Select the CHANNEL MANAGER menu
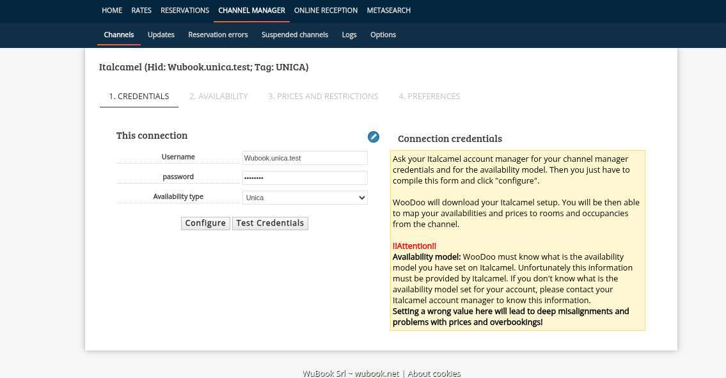The height and width of the screenshot is (378, 726). (251, 10)
